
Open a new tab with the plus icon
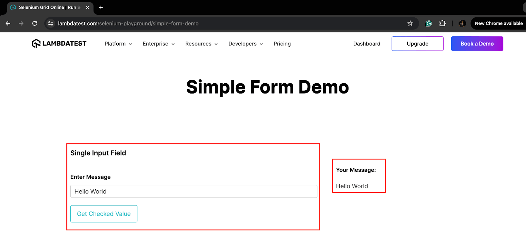pyautogui.click(x=101, y=7)
